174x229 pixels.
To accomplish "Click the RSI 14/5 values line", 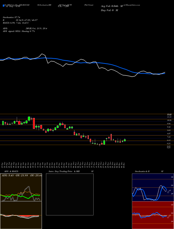I will click(20, 20).
